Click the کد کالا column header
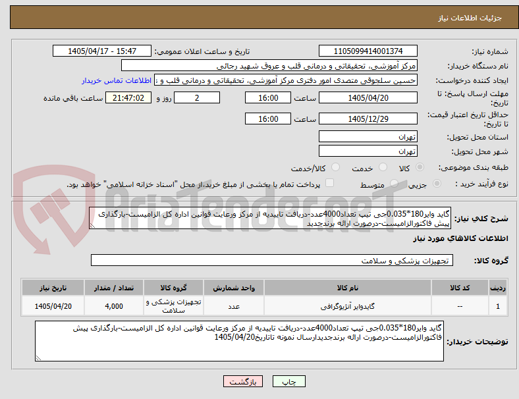Image resolution: width=519 pixels, height=399 pixels. click(460, 288)
